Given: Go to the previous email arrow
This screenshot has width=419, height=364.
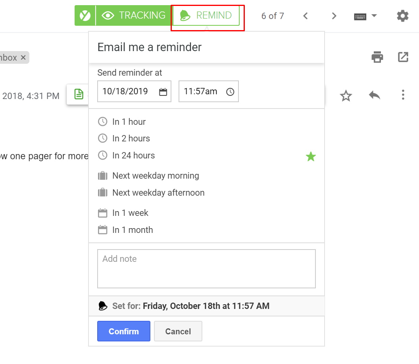Looking at the screenshot, I should click(x=305, y=16).
